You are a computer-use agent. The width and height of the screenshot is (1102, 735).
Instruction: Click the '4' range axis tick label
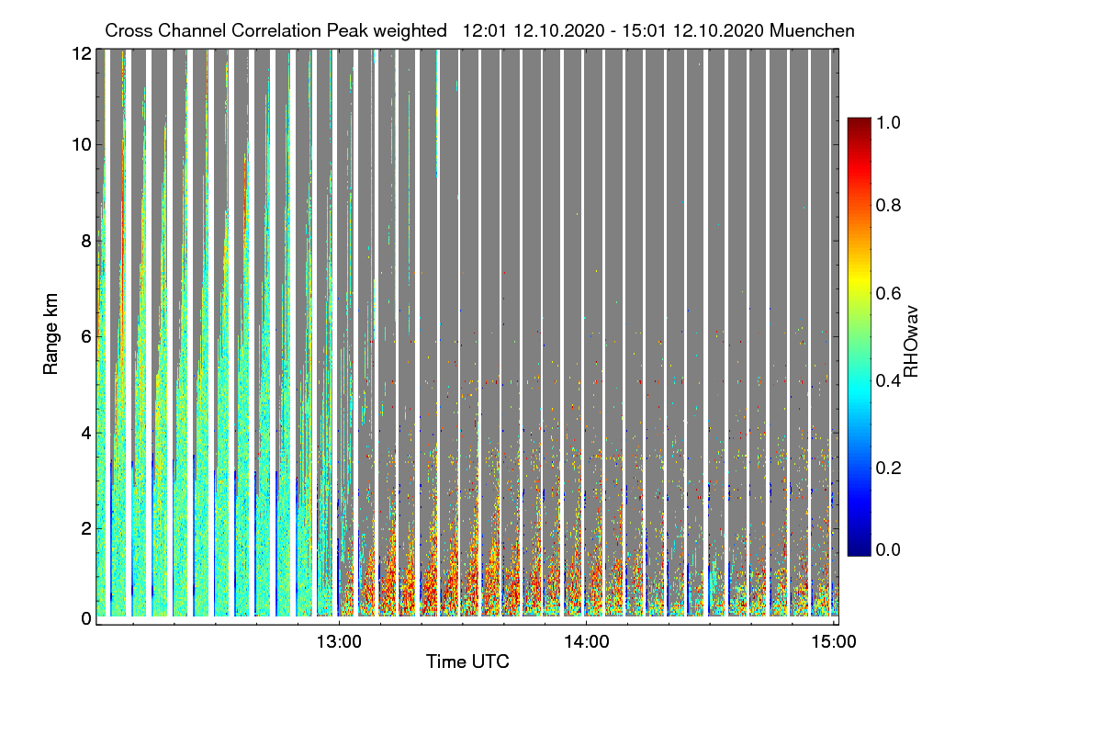pos(86,433)
